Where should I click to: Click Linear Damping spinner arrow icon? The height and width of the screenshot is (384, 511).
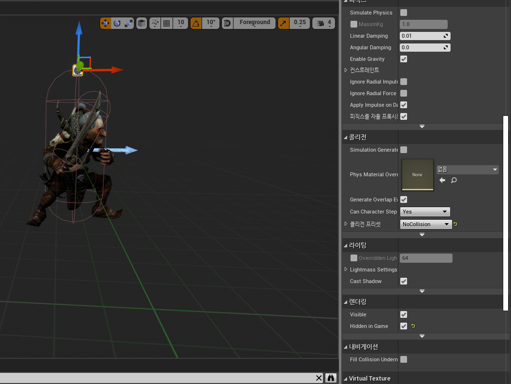(446, 36)
